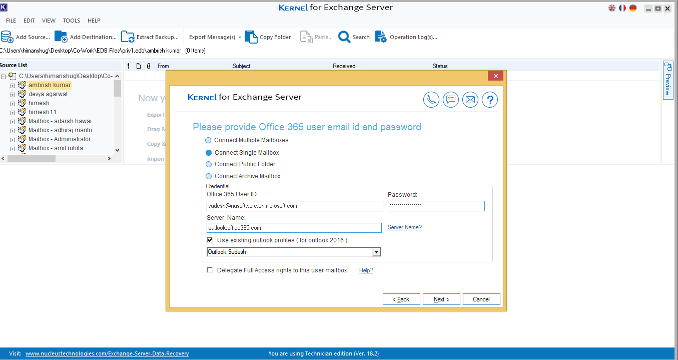Open the TOOLS menu
This screenshot has width=678, height=360.
coord(72,21)
